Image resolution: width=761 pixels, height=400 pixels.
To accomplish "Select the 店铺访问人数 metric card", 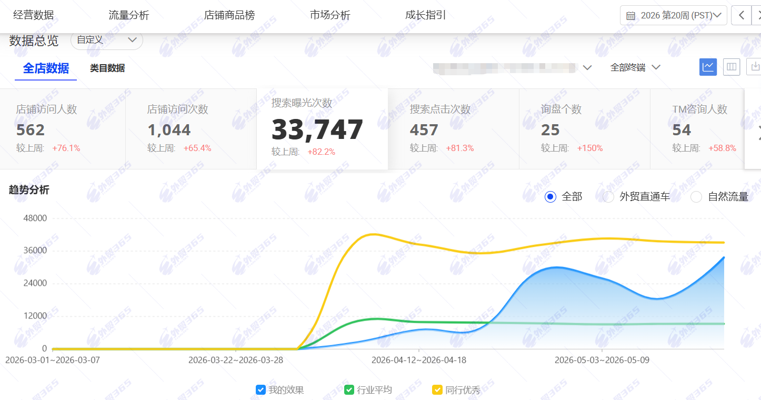I will coord(63,129).
